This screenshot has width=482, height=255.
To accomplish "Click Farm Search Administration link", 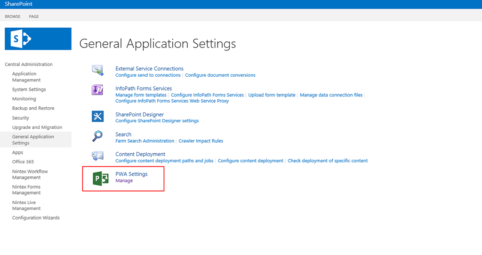I will (x=145, y=141).
